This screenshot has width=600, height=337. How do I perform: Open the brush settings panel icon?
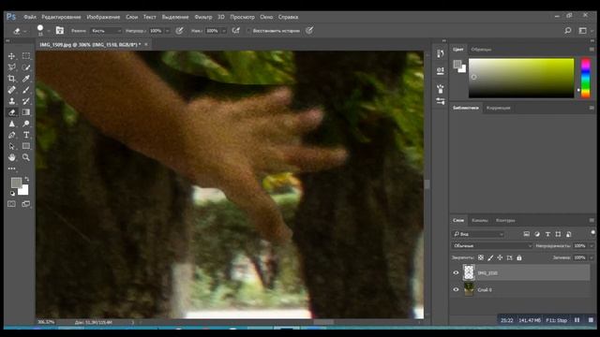tap(60, 31)
